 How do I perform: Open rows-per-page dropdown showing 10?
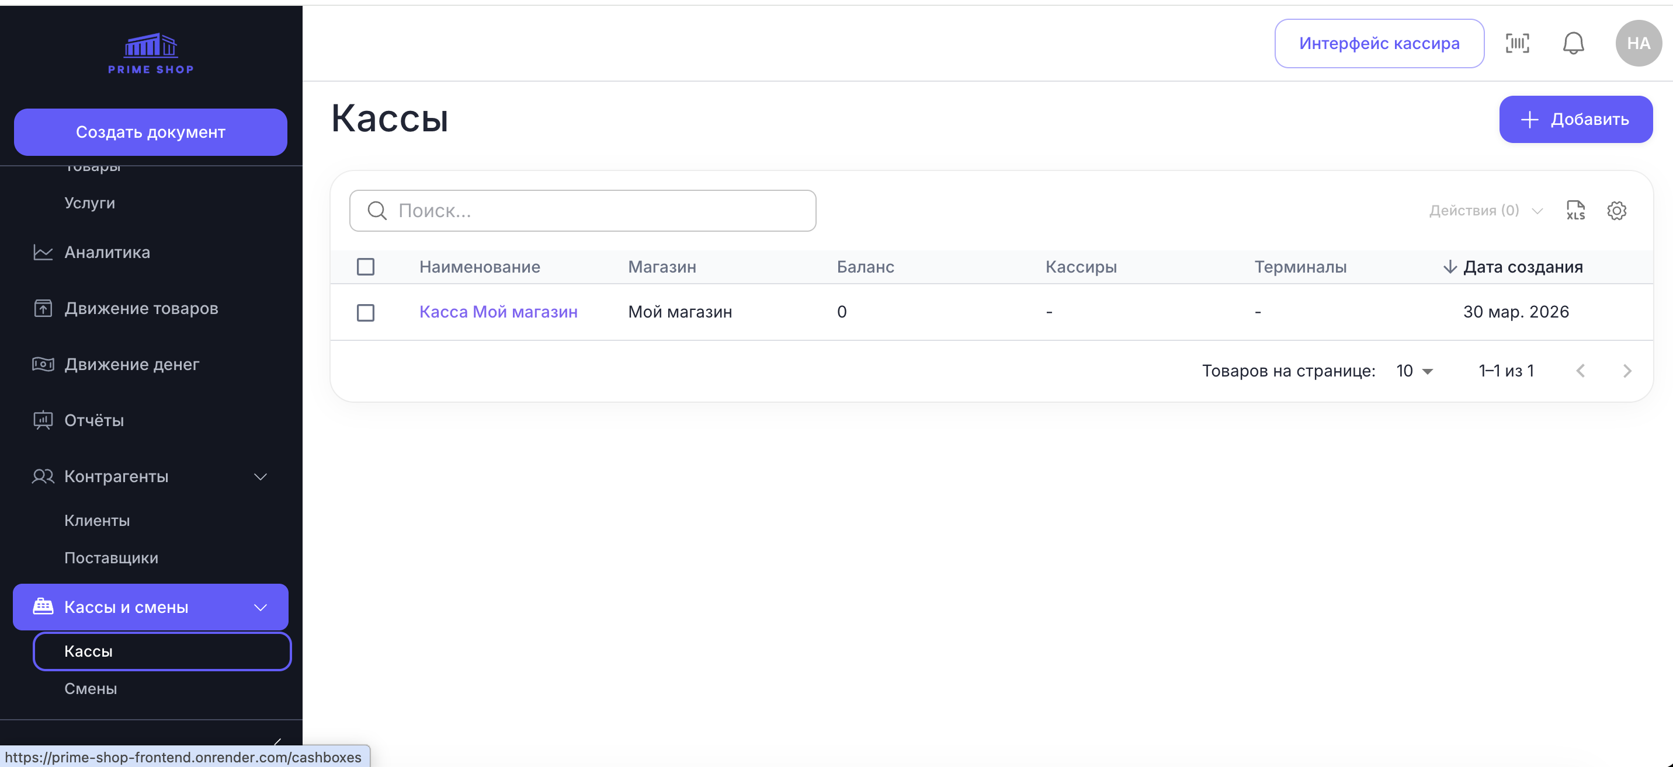(x=1415, y=371)
